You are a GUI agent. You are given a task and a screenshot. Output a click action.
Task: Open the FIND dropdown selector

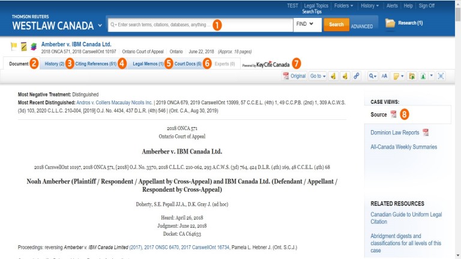[307, 24]
